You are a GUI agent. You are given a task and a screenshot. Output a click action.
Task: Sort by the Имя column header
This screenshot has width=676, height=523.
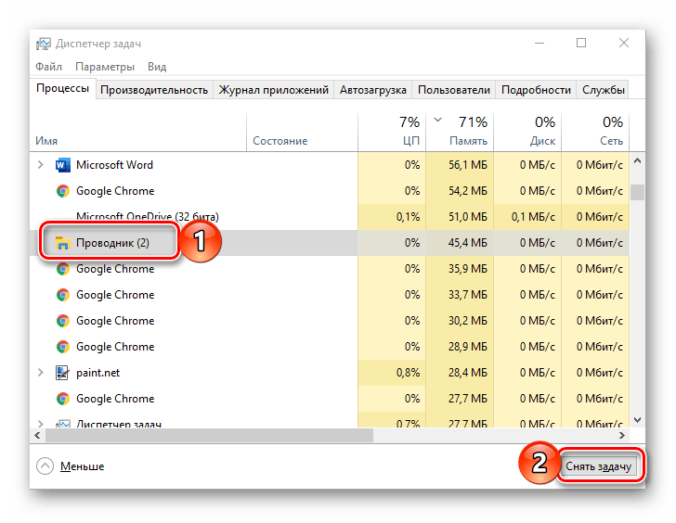(138, 133)
